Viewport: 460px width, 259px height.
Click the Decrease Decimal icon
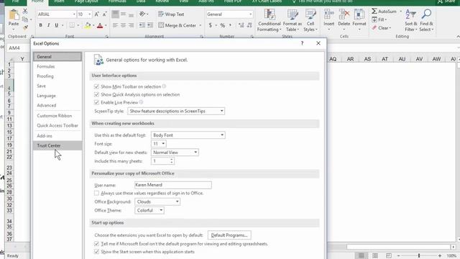[x=249, y=25]
